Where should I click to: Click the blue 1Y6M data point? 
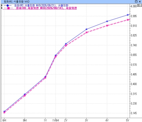56,55
